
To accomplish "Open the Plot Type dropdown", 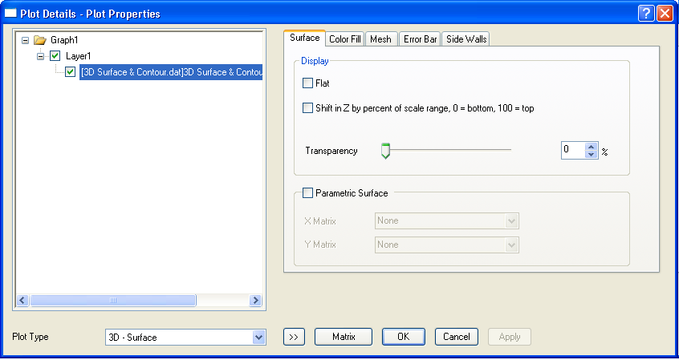I will point(258,338).
